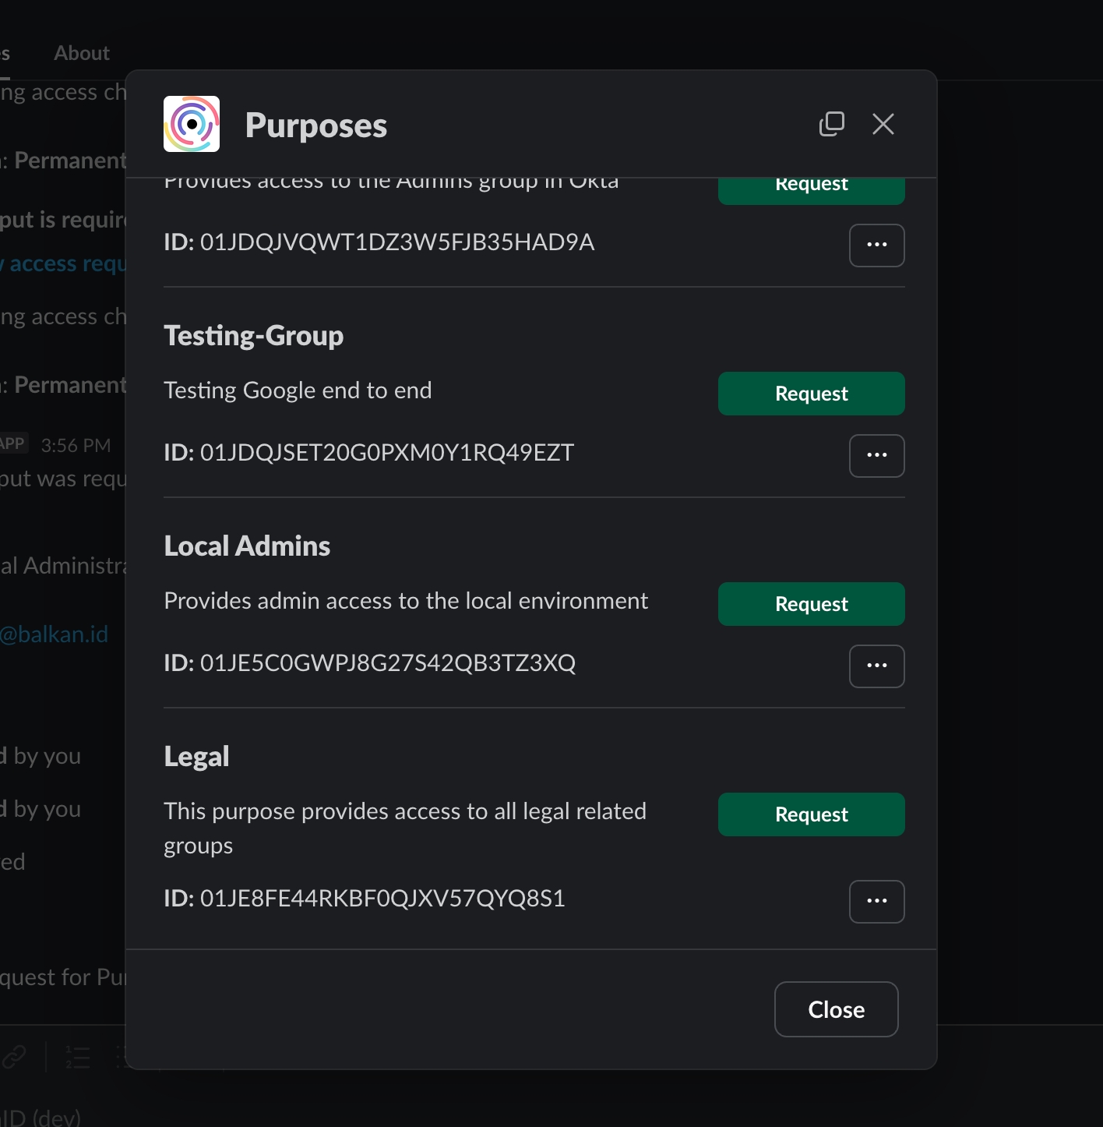Expand the more options for Local Admins
This screenshot has width=1103, height=1127.
pos(876,666)
